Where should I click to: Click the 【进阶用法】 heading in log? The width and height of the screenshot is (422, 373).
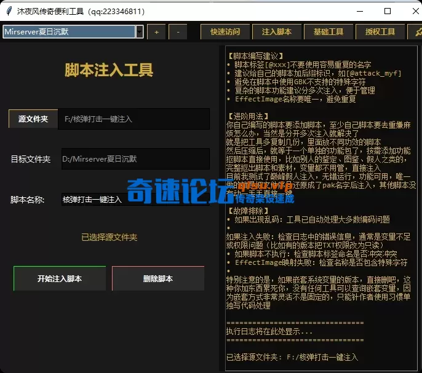click(248, 116)
